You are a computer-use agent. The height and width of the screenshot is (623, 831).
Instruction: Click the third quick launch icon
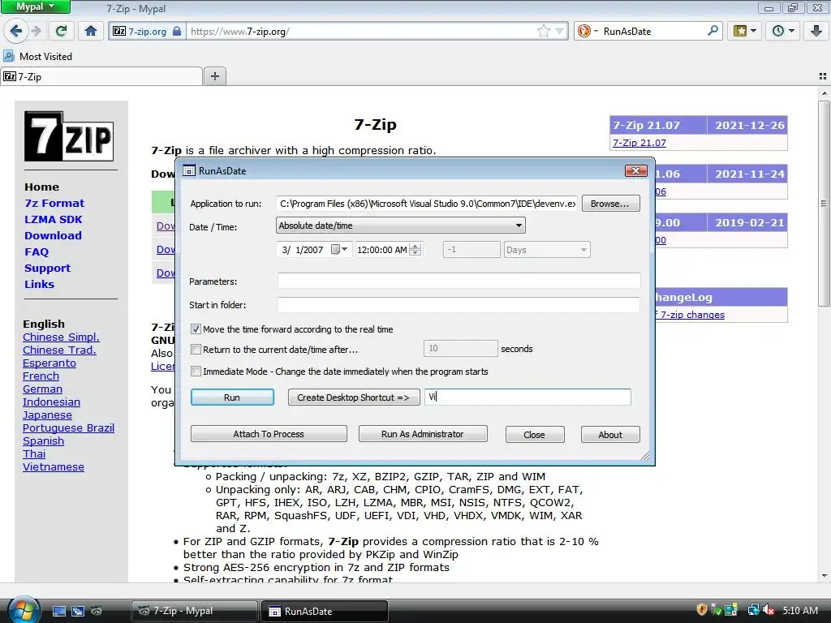(x=97, y=611)
